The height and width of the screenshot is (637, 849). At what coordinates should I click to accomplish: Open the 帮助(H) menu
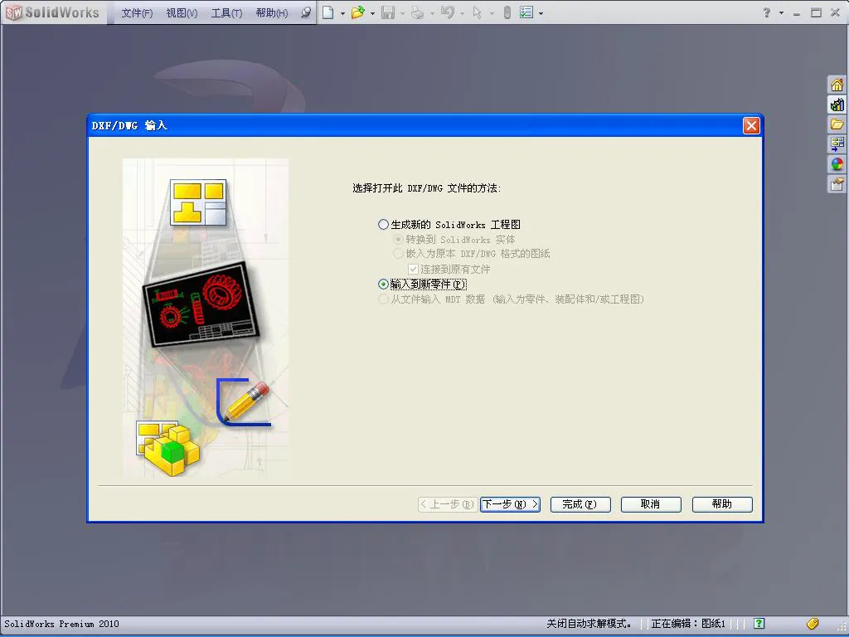(x=271, y=13)
